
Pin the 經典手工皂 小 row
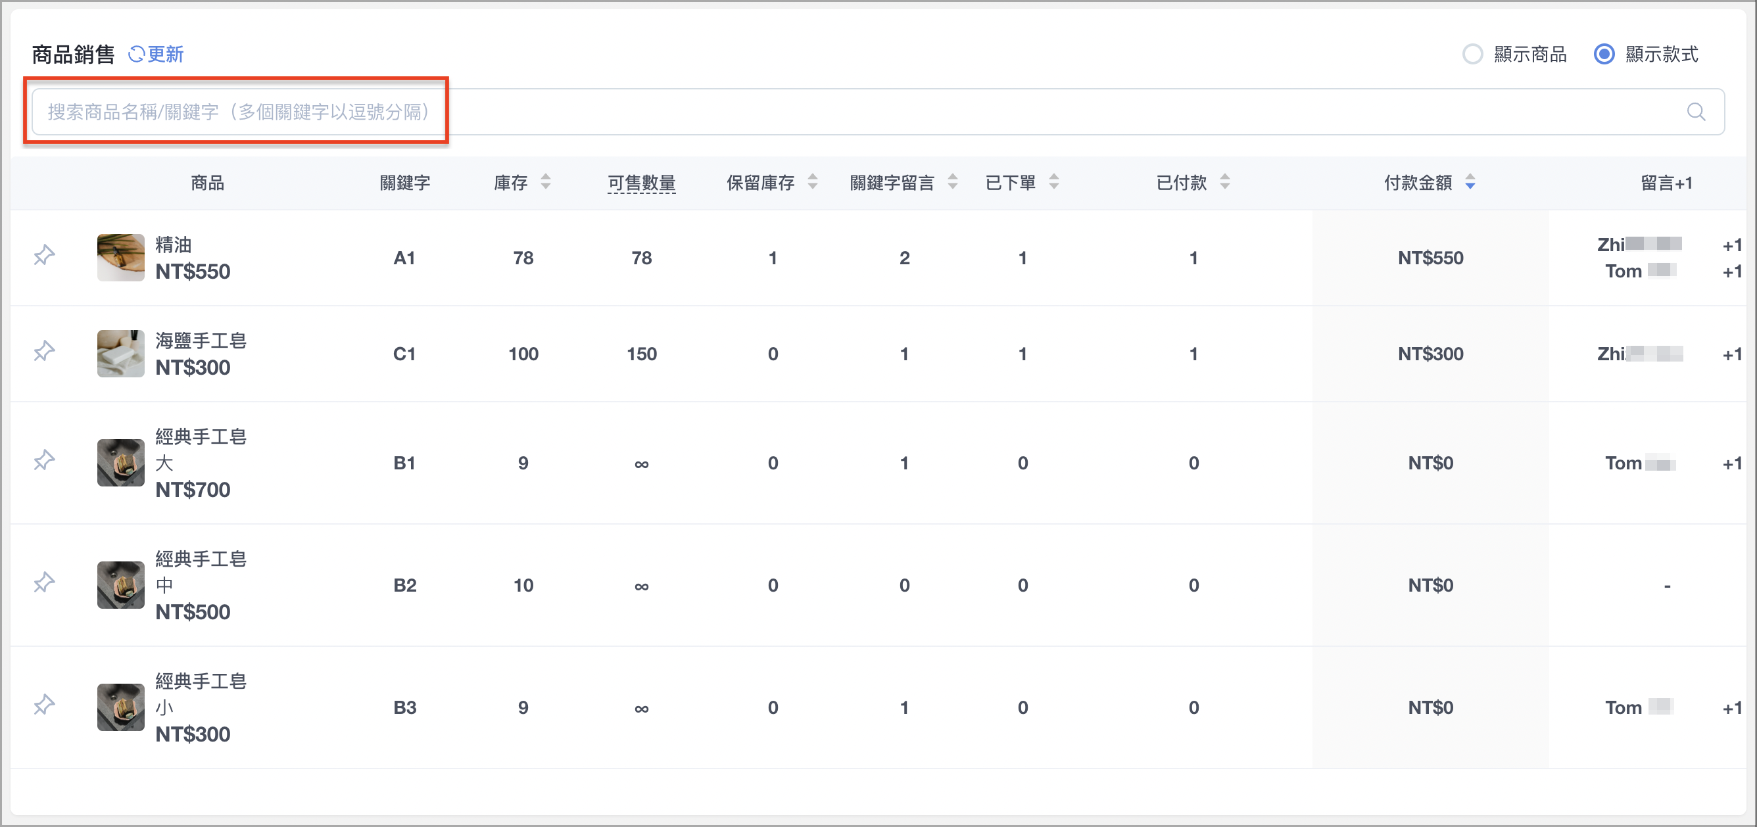[44, 705]
